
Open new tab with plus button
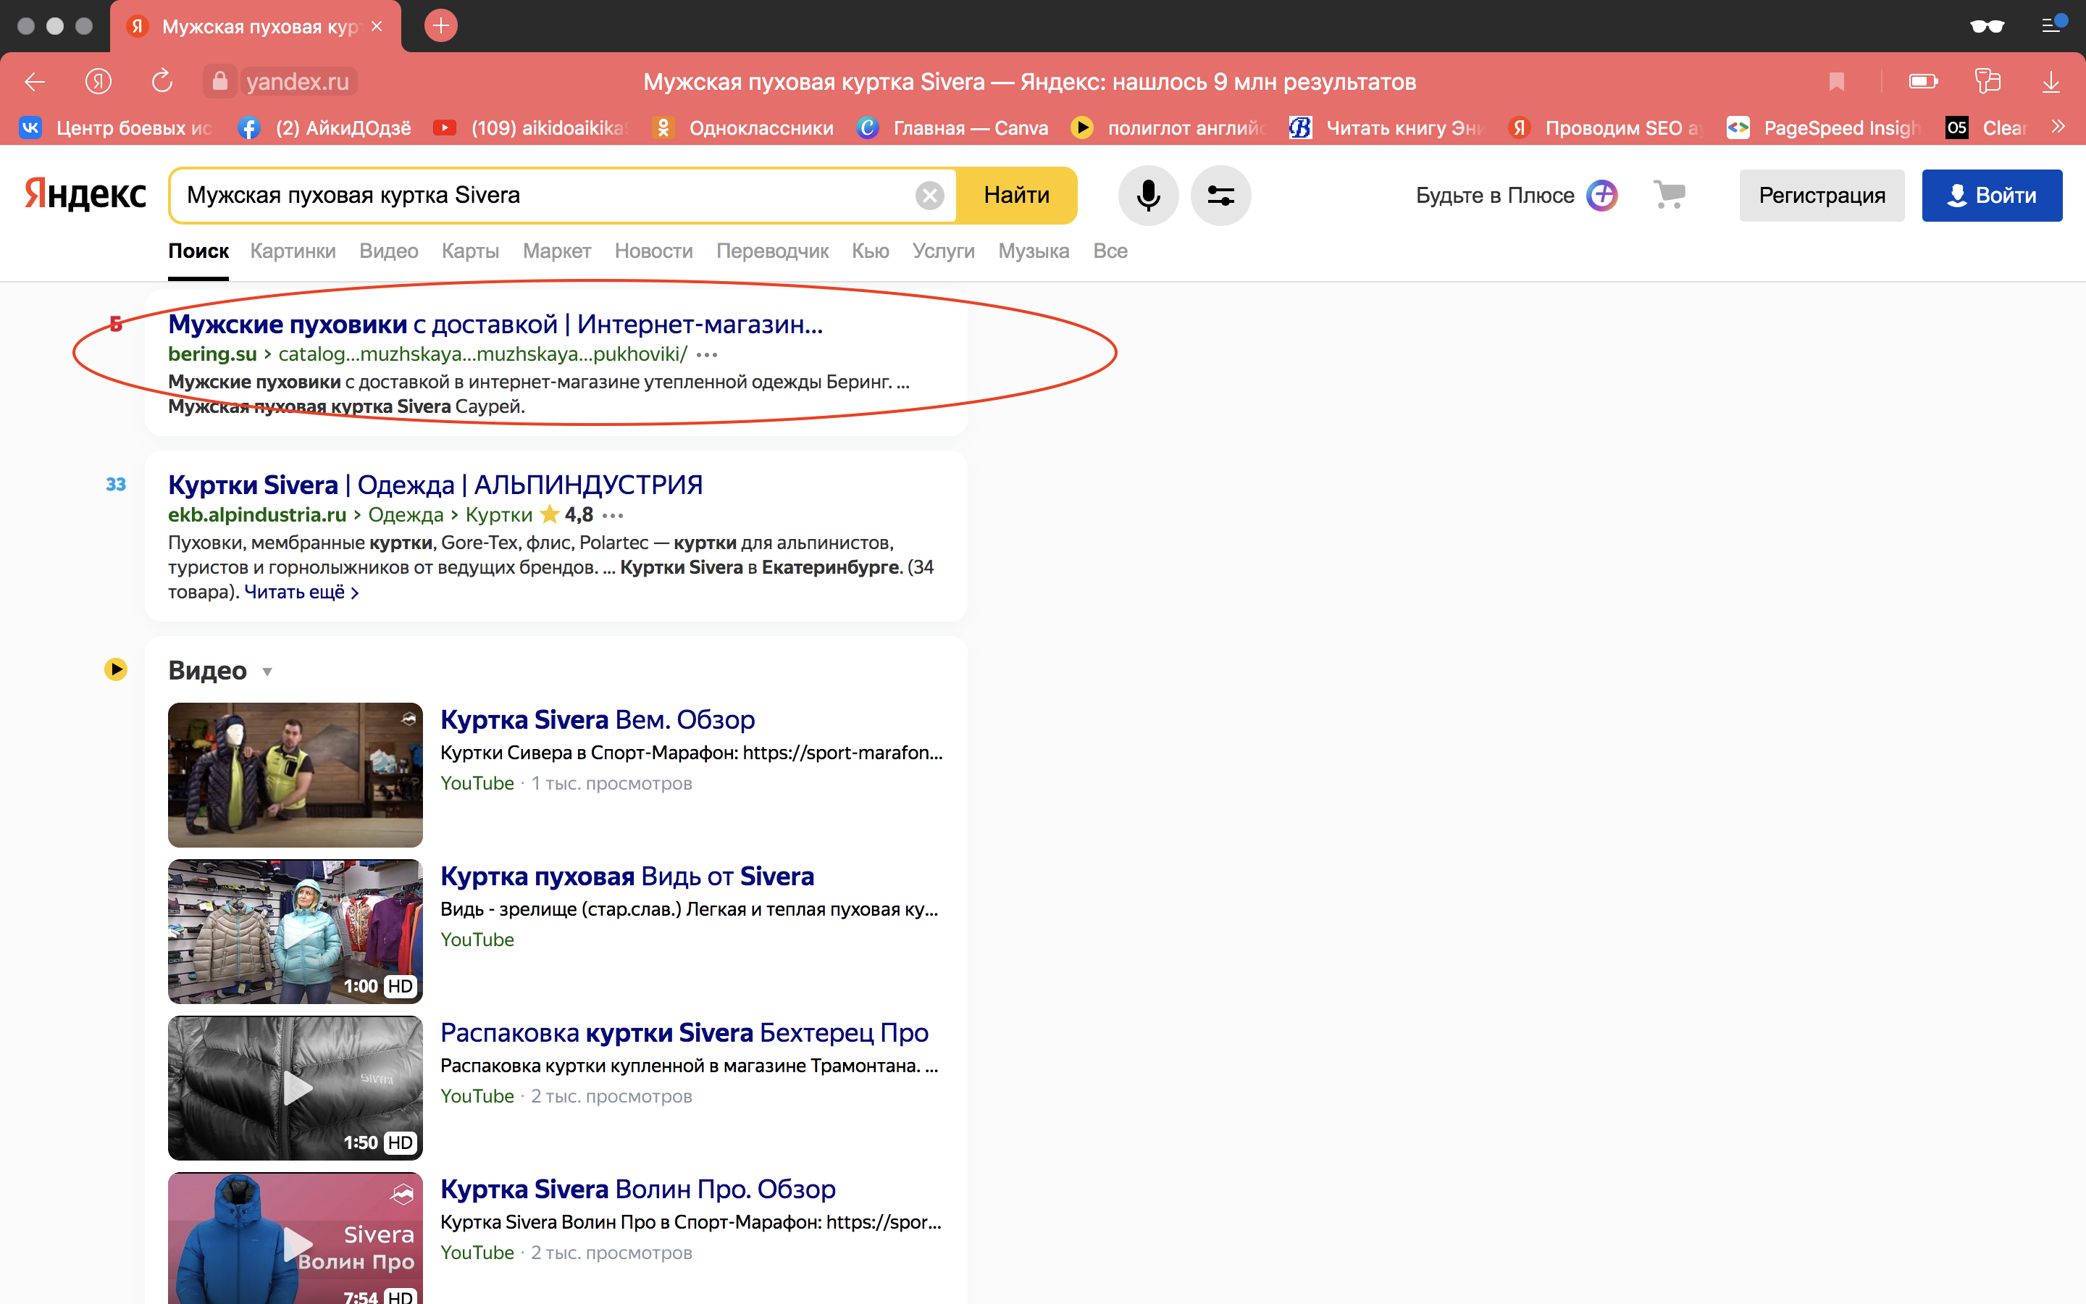440,26
